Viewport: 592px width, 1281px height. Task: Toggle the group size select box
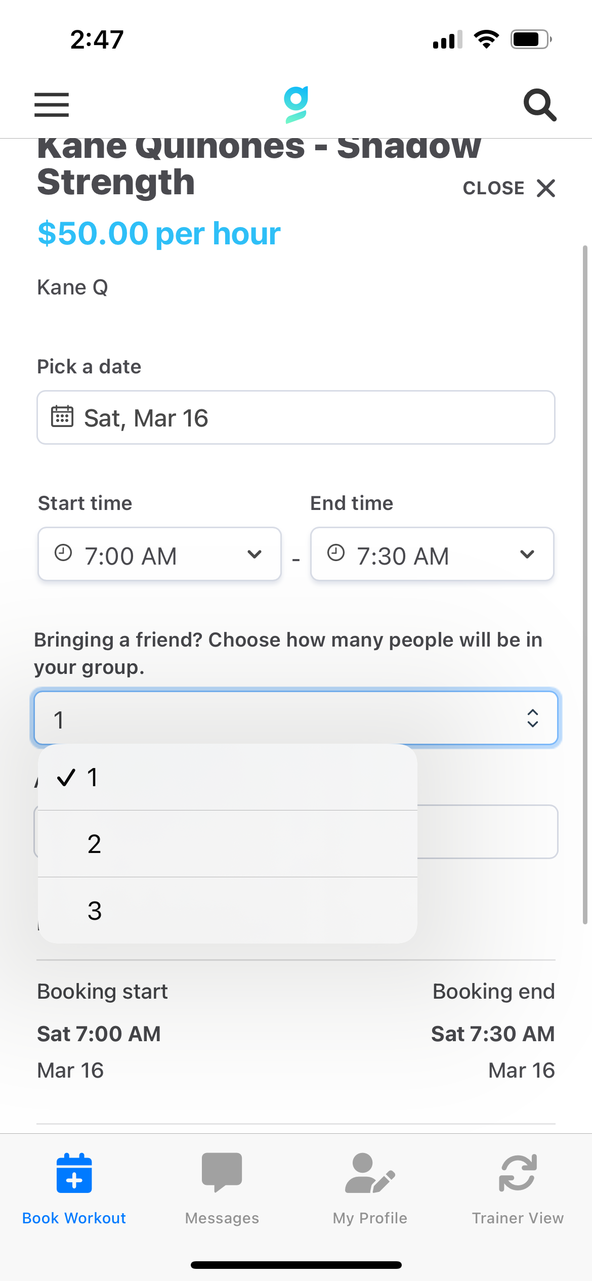(x=296, y=718)
